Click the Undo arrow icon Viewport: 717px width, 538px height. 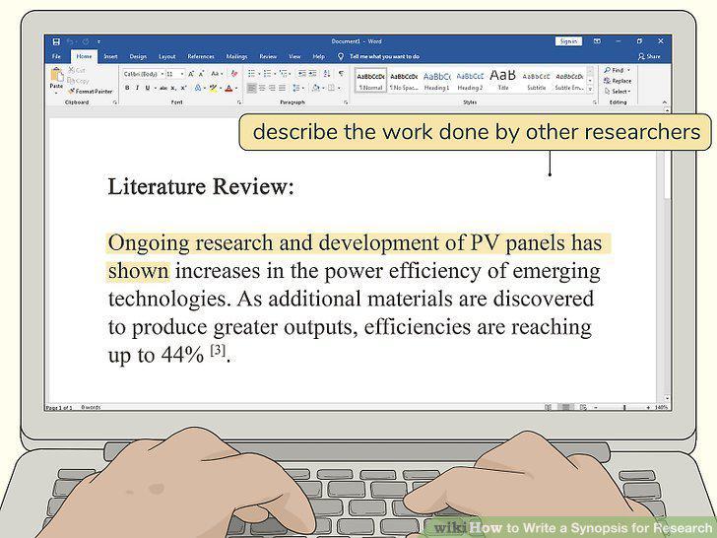[x=70, y=41]
